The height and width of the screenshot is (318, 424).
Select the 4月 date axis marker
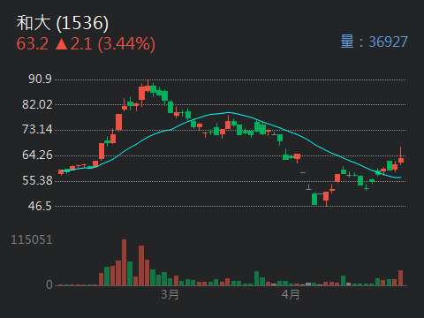click(291, 294)
